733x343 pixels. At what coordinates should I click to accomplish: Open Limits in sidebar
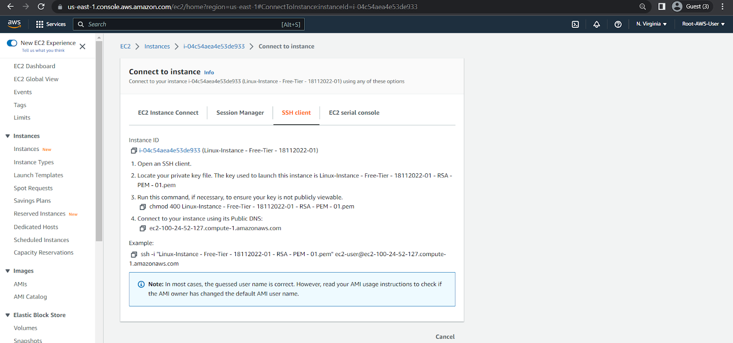tap(22, 118)
